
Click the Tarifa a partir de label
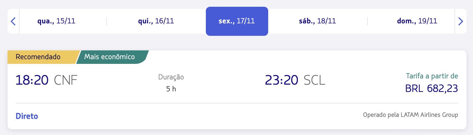432,76
